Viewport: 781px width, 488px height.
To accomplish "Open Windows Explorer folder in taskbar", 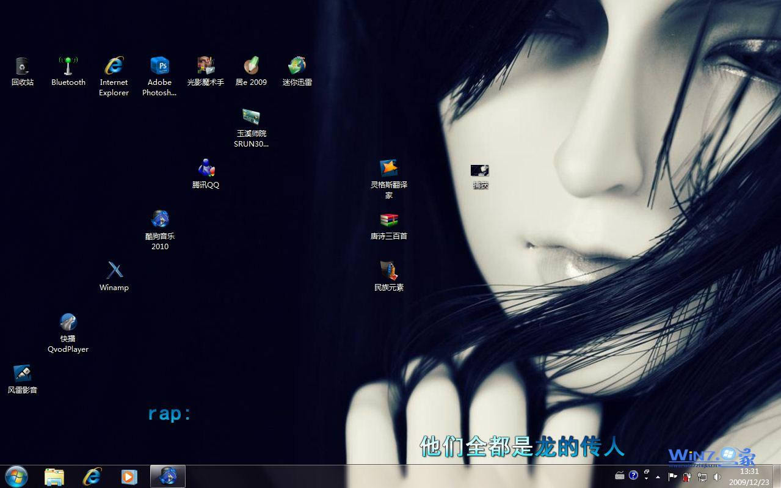I will tap(54, 476).
